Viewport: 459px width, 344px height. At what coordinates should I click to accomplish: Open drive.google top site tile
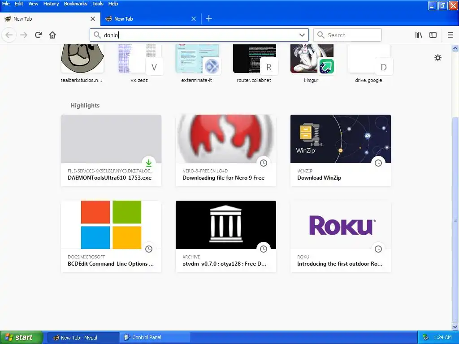pos(369,64)
